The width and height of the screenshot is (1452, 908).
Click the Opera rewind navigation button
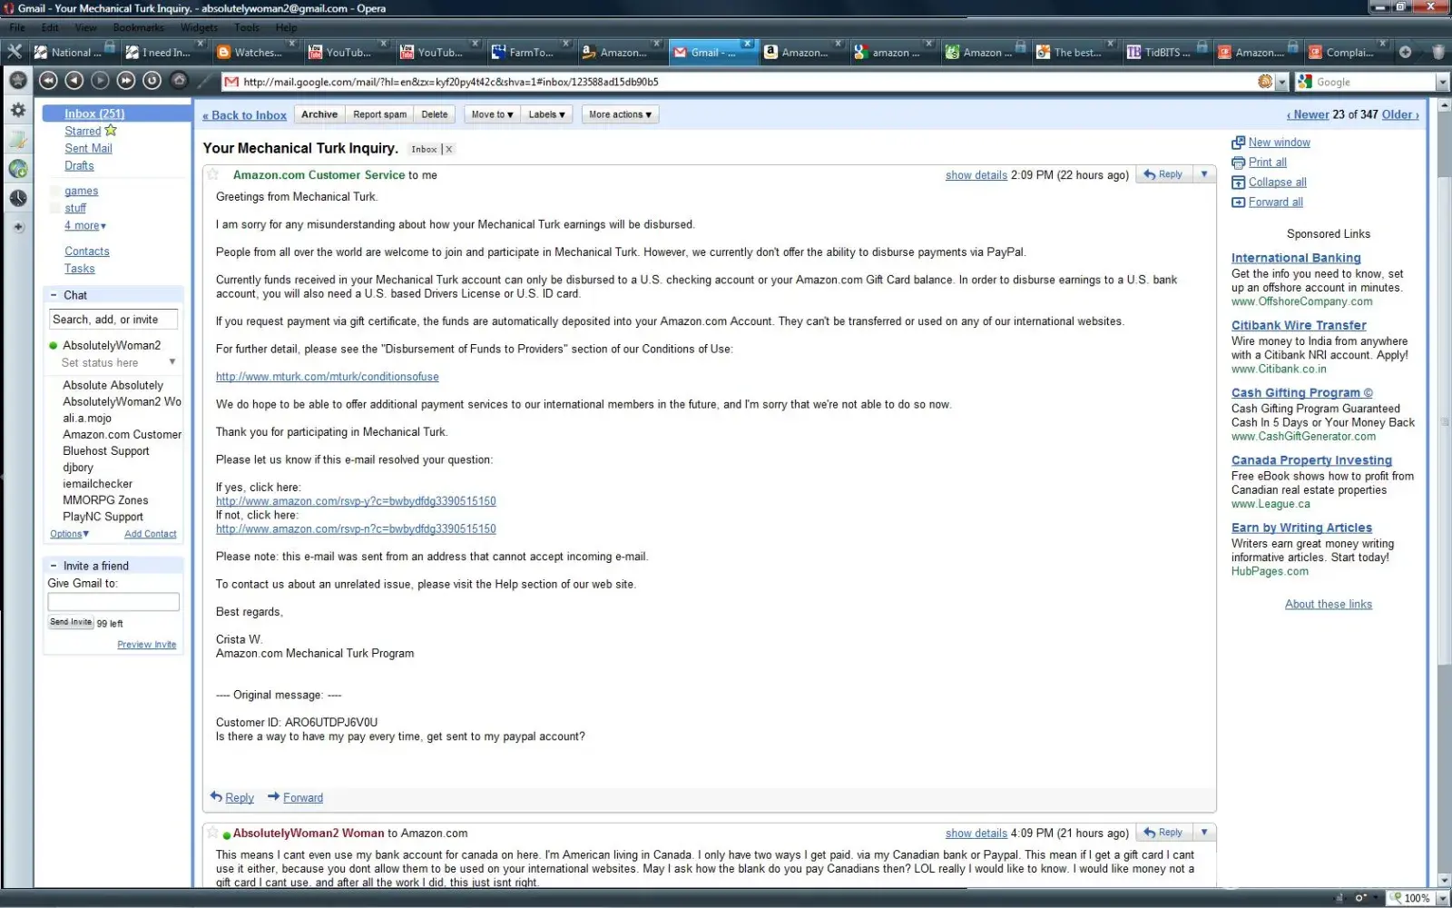pos(48,81)
